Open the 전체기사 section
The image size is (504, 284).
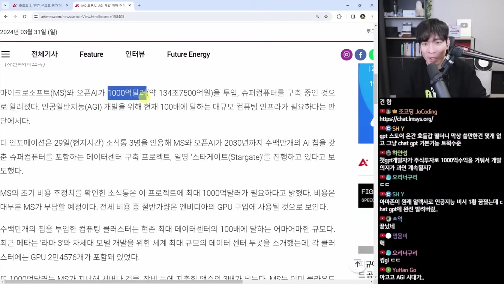pos(44,54)
